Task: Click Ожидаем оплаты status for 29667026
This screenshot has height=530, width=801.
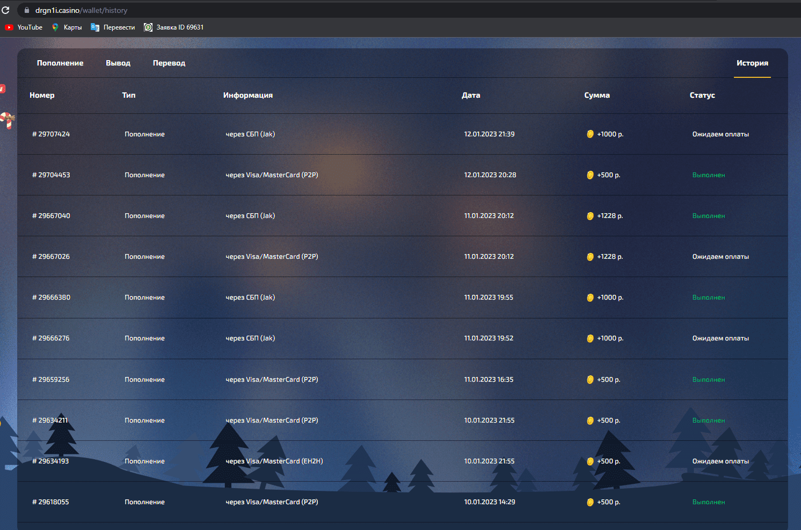Action: [x=720, y=257]
